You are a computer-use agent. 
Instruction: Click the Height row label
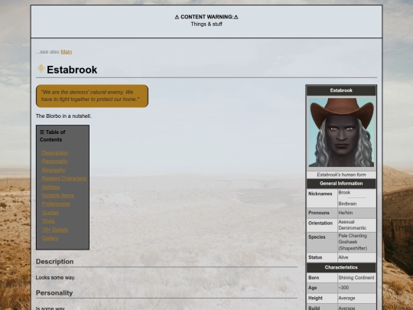(x=315, y=299)
